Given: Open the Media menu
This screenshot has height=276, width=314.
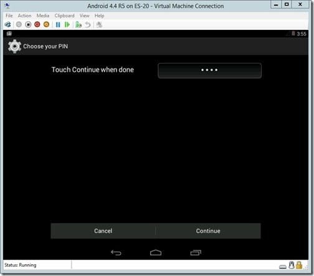Looking at the screenshot, I should pyautogui.click(x=43, y=16).
